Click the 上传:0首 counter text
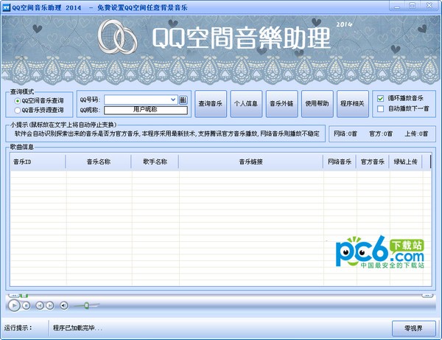The image size is (442, 340). click(x=416, y=133)
